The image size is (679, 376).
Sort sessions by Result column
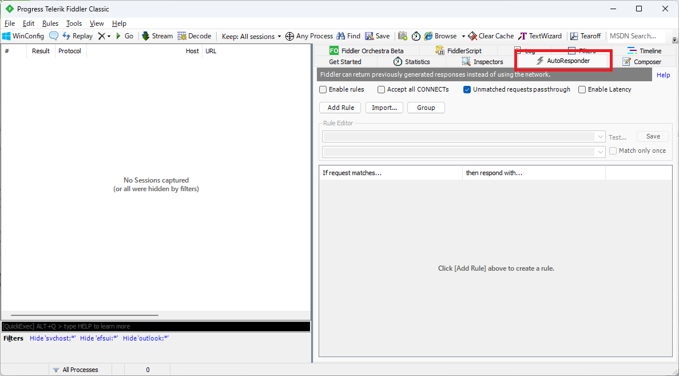click(41, 51)
